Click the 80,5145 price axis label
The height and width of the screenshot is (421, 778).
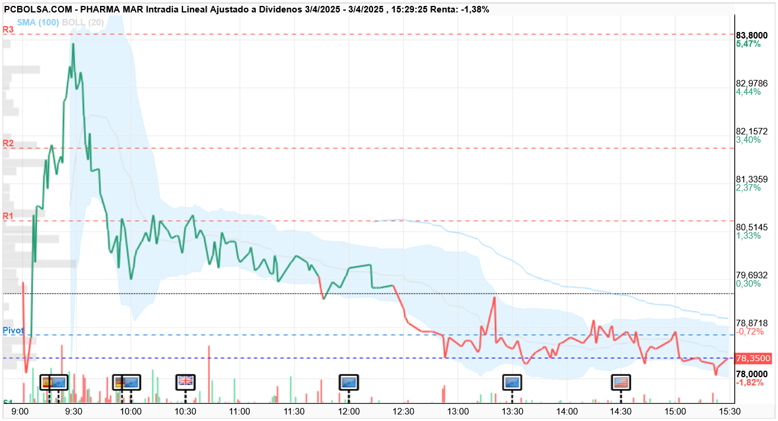(x=751, y=227)
